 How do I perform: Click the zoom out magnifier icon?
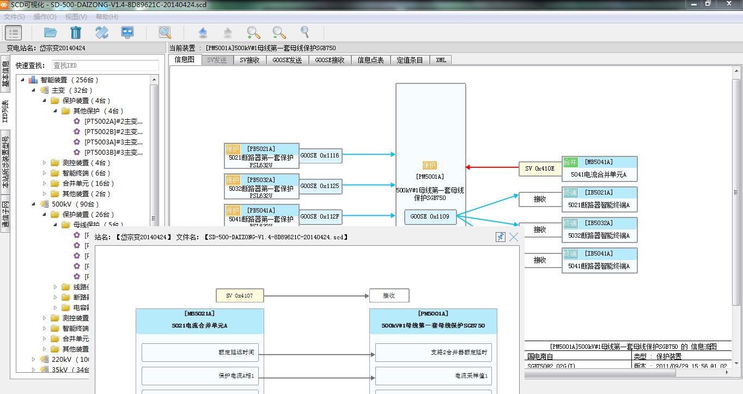click(279, 33)
